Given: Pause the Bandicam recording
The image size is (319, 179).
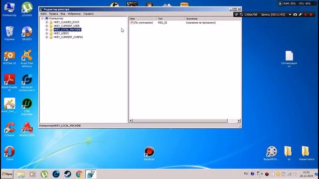Looking at the screenshot, I should pyautogui.click(x=306, y=14).
